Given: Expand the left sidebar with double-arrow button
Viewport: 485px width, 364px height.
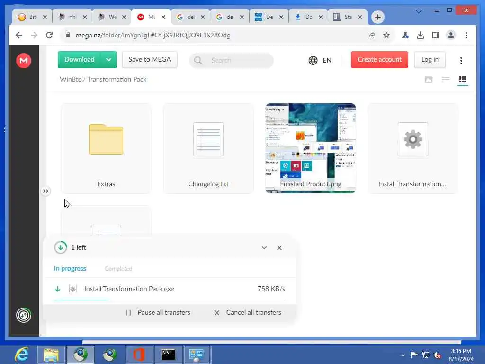Looking at the screenshot, I should [45, 191].
